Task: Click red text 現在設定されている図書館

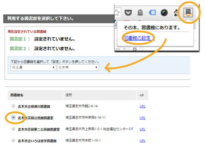Action: (27, 32)
